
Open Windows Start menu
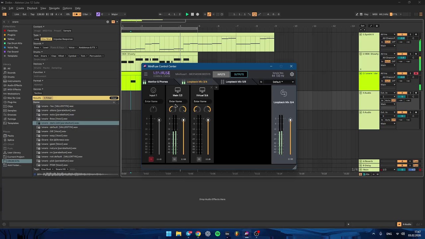click(169, 234)
